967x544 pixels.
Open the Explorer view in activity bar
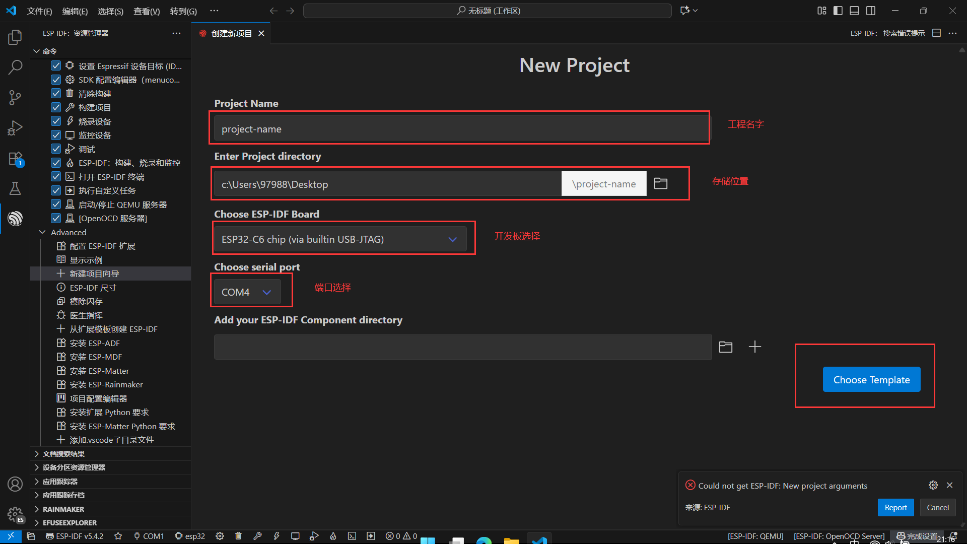15,37
